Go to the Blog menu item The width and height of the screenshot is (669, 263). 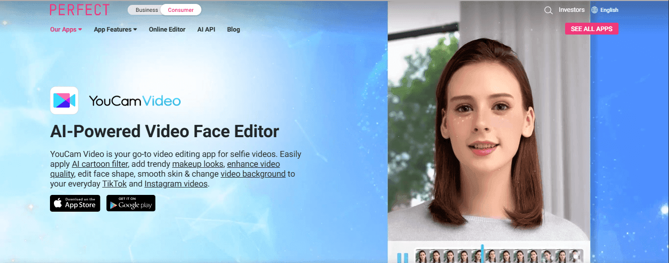[234, 30]
